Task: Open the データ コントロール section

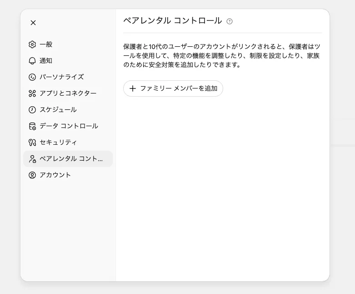Action: (68, 126)
